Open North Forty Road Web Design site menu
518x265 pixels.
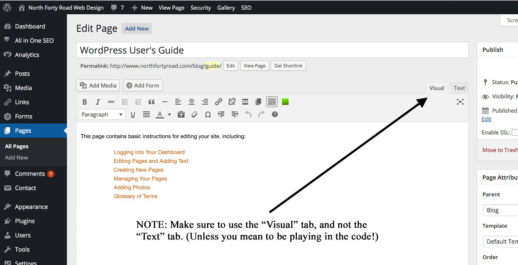click(62, 8)
